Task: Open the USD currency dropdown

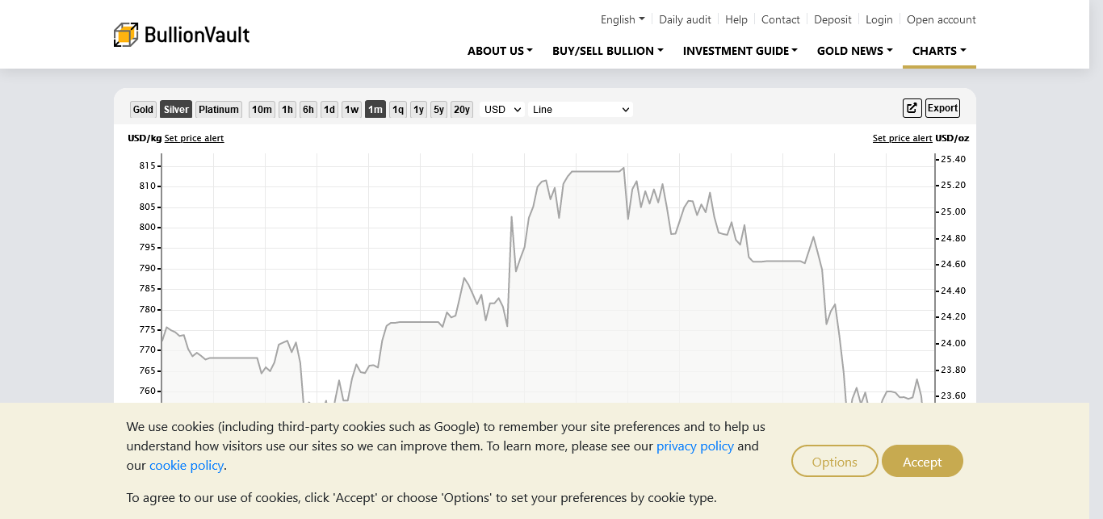Action: pyautogui.click(x=501, y=110)
